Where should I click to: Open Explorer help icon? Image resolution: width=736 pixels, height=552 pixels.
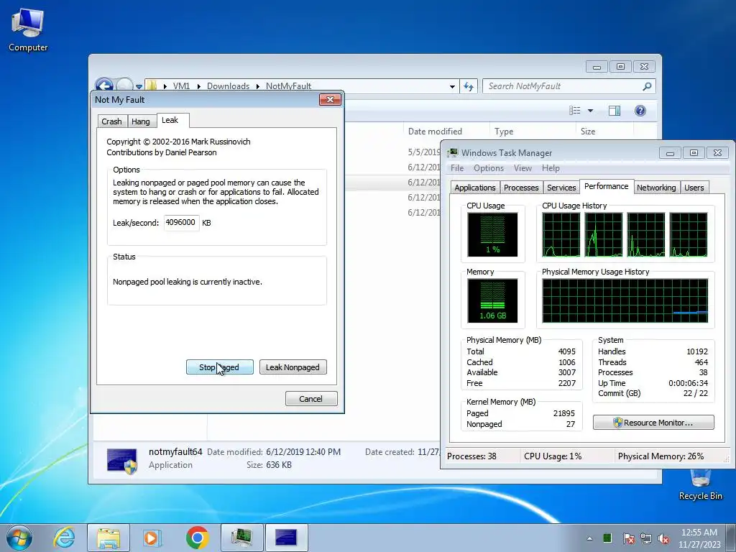point(640,110)
